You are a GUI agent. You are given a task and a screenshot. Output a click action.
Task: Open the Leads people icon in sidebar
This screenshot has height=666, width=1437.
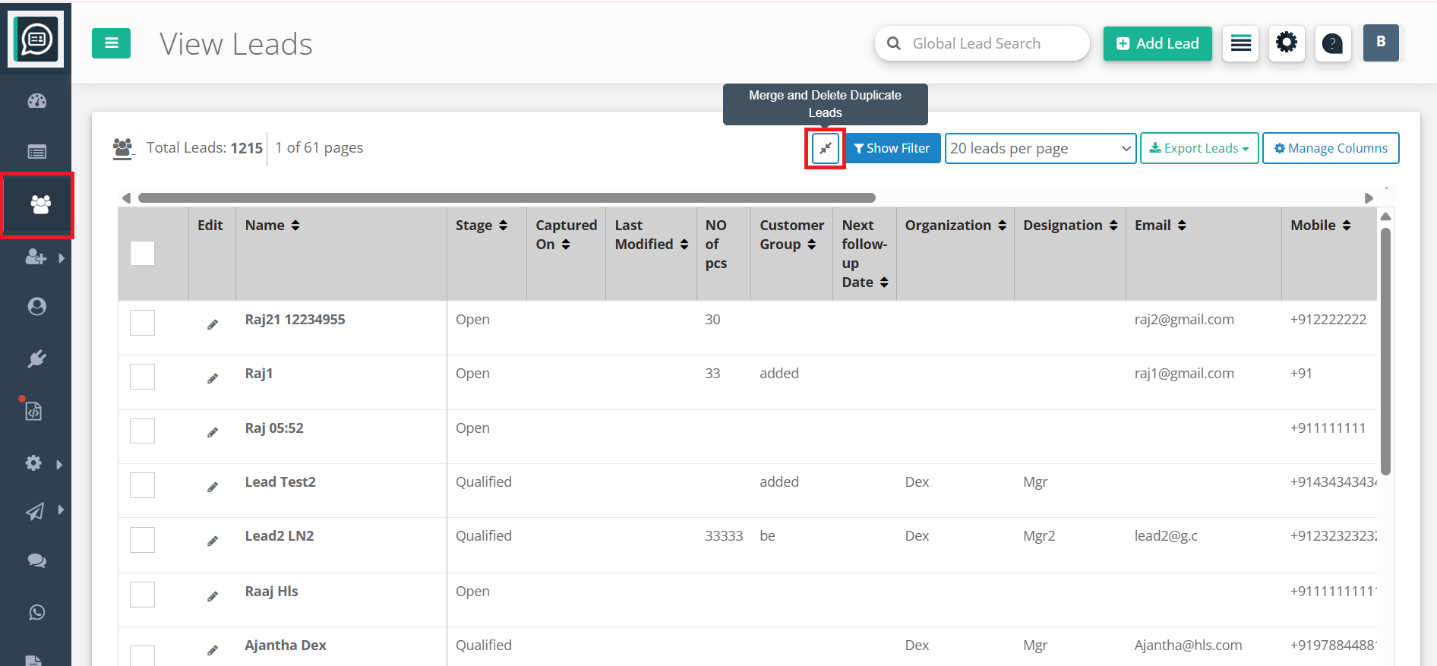pos(39,204)
